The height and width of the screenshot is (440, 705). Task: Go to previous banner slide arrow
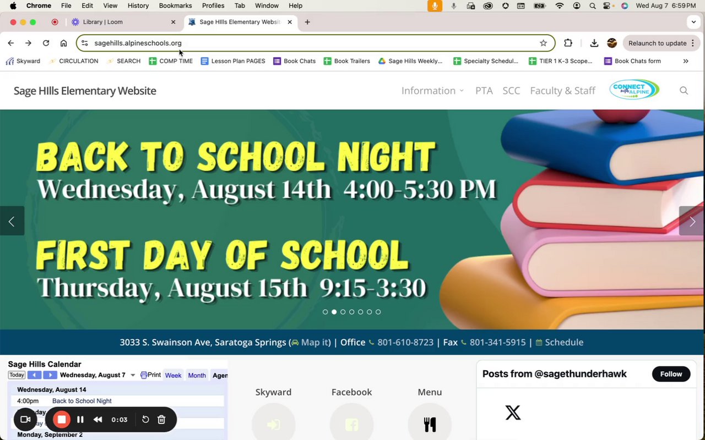coord(12,221)
